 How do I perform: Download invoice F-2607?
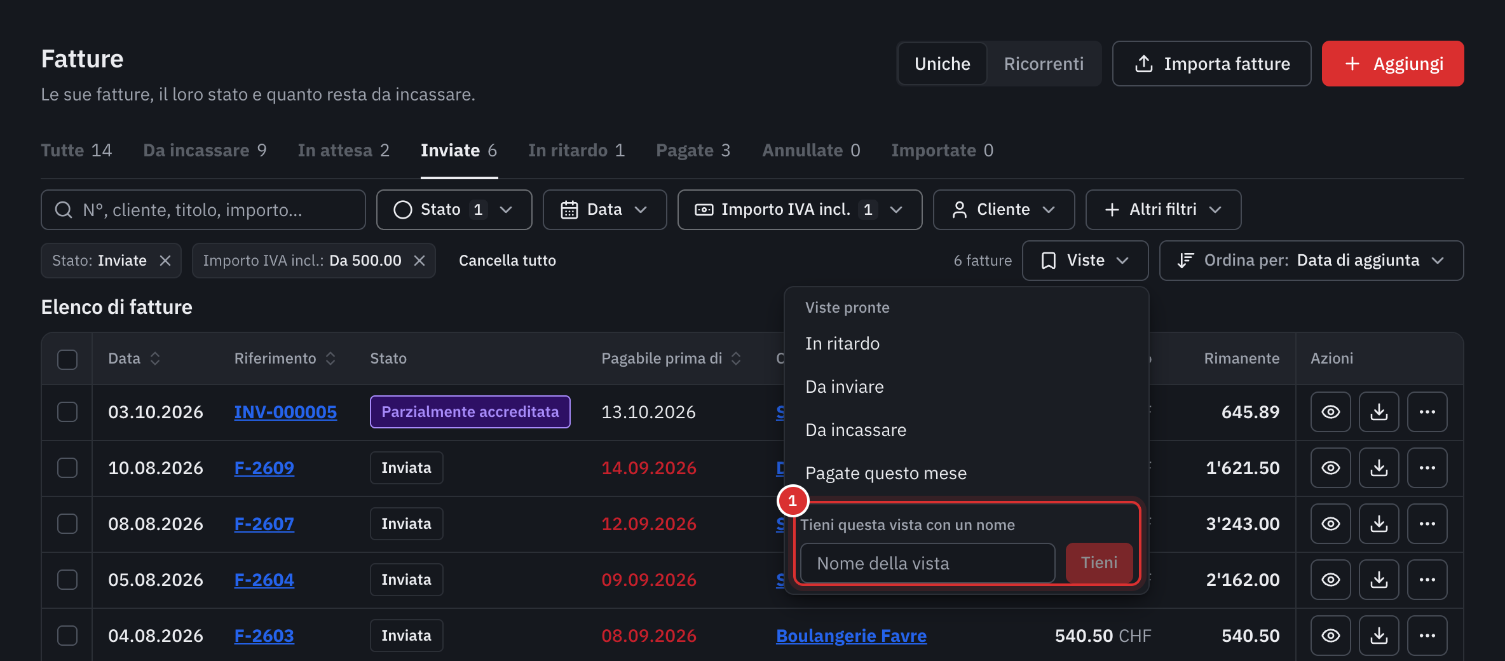coord(1379,524)
